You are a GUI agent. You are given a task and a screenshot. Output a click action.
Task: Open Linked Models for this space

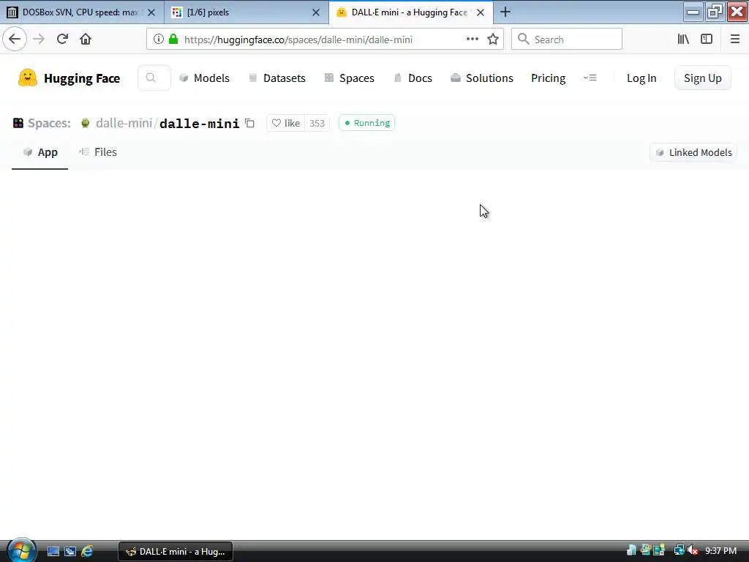click(693, 152)
